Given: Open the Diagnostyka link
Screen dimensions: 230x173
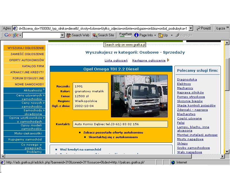Looking at the screenshot, I should 187,80.
